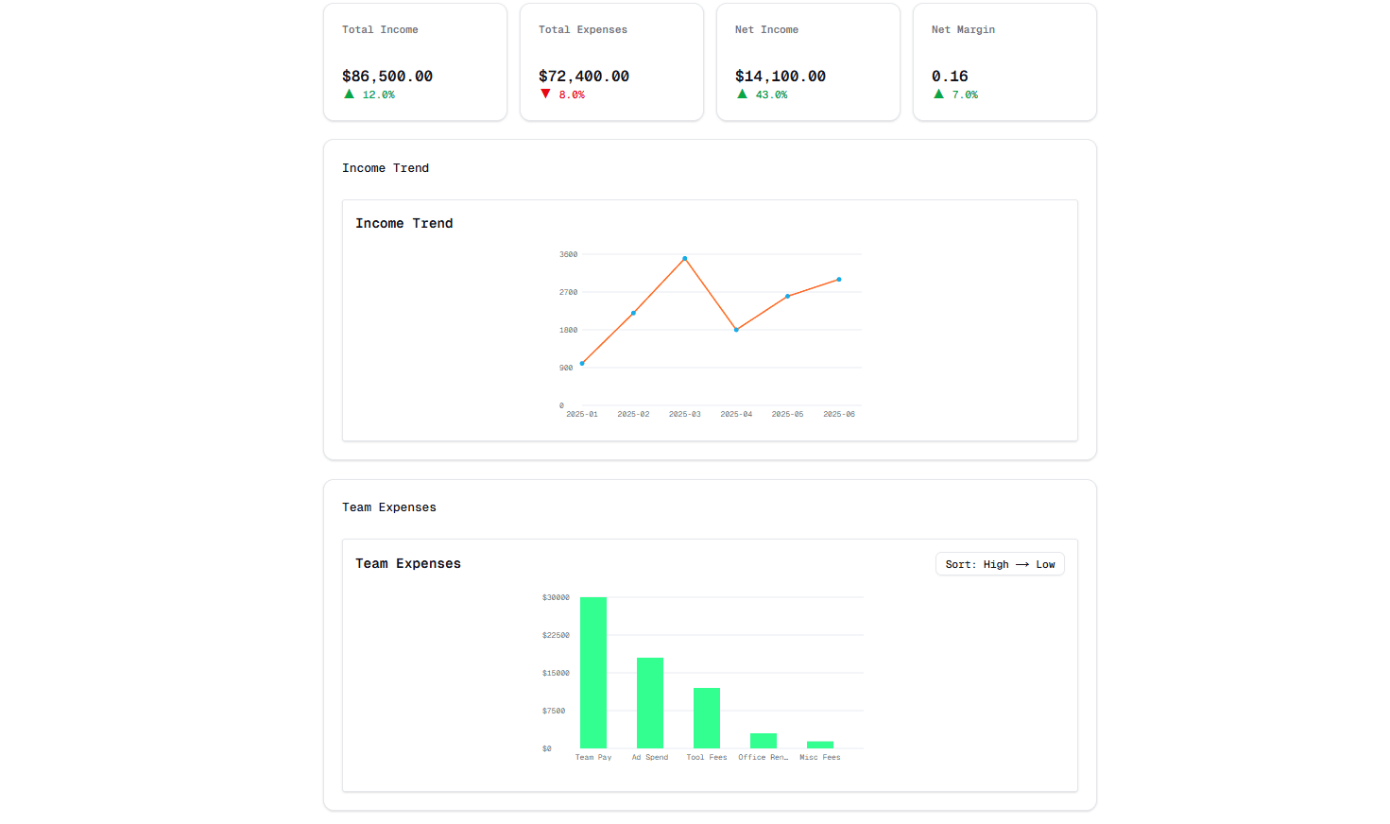Click the 2025-04 data point on Income Trend
Image resolution: width=1390 pixels, height=824 pixels.
pos(736,330)
